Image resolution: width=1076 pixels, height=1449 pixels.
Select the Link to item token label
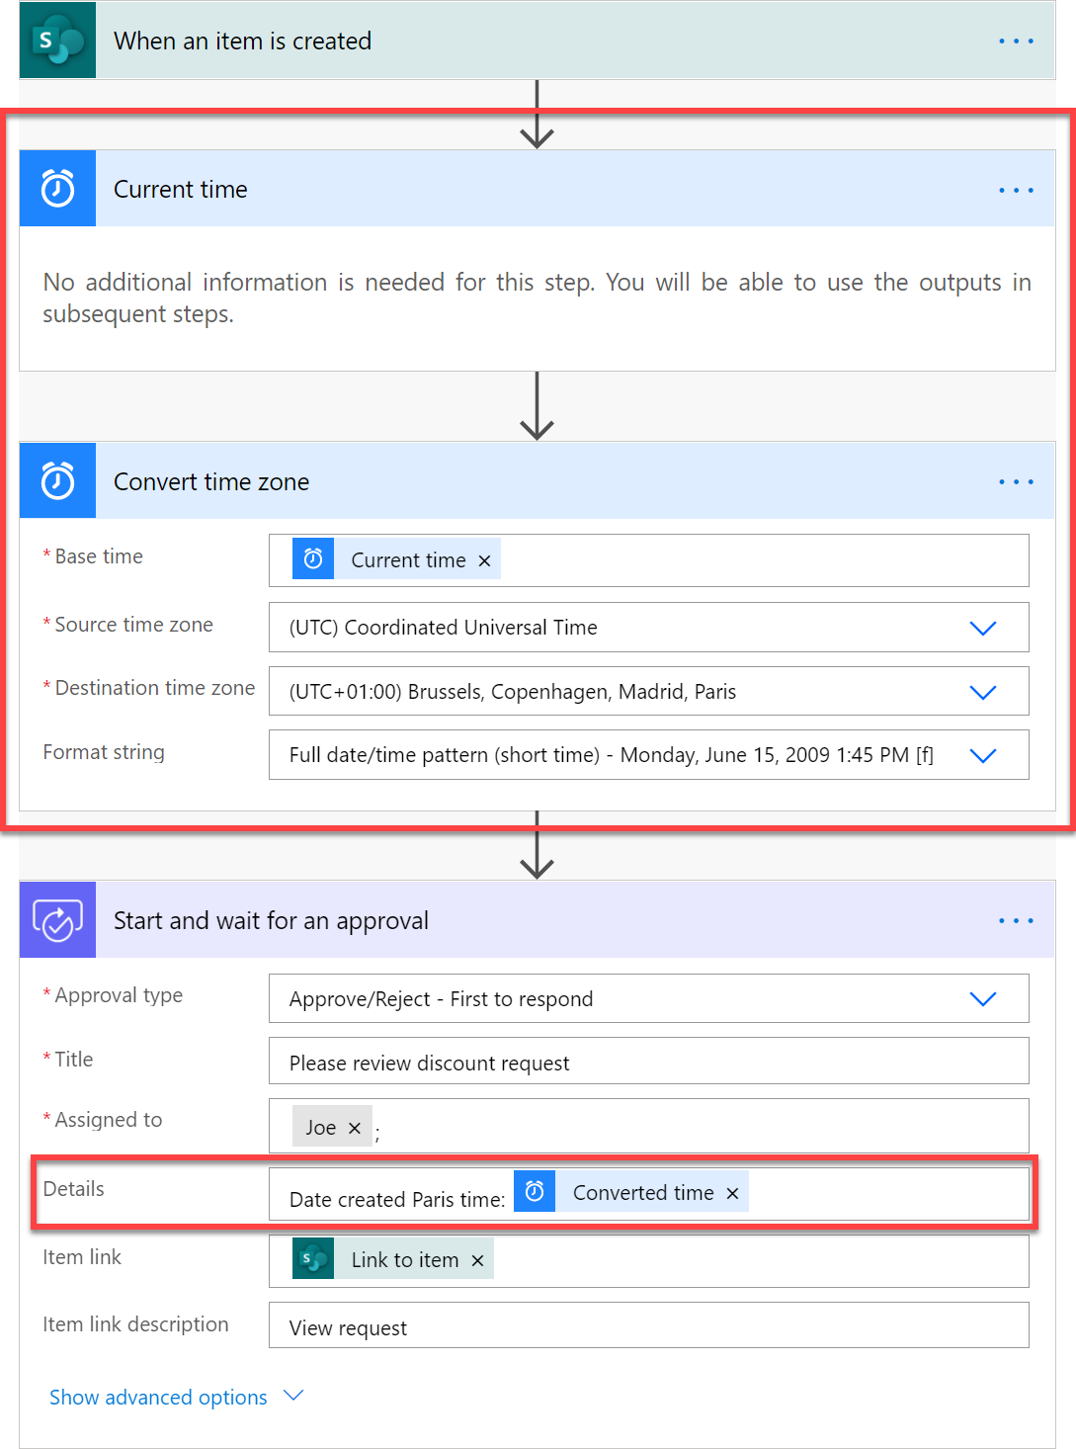tap(405, 1260)
